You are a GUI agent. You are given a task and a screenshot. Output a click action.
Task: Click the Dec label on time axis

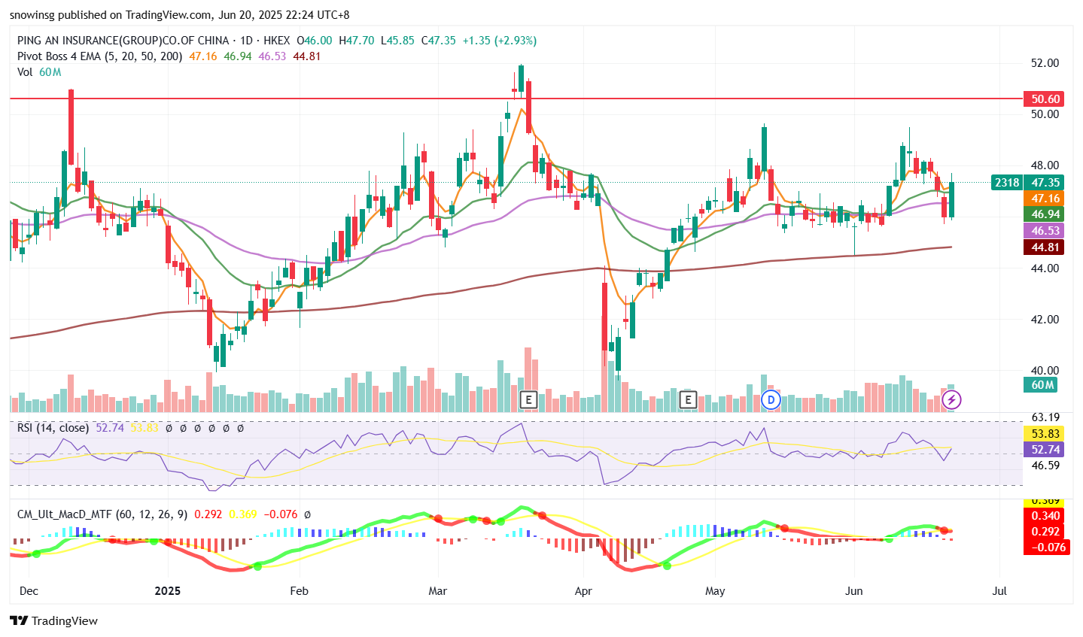(29, 591)
